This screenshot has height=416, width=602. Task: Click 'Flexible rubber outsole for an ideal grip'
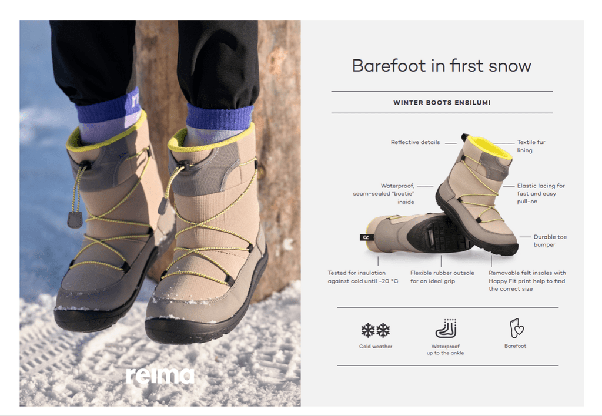pos(442,277)
